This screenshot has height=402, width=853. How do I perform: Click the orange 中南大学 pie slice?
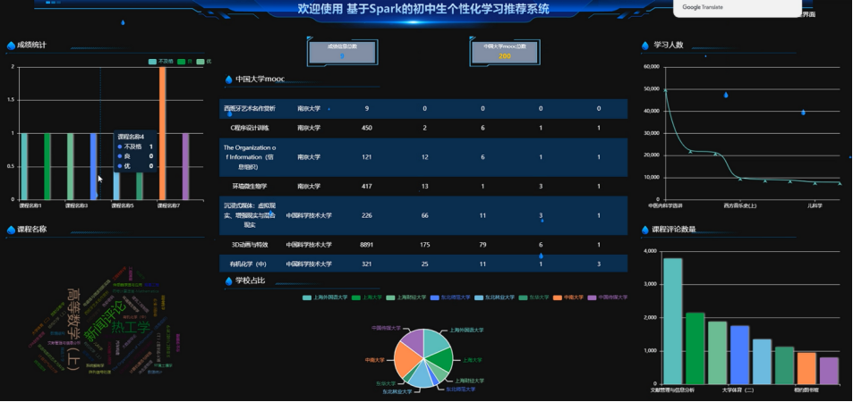point(405,358)
